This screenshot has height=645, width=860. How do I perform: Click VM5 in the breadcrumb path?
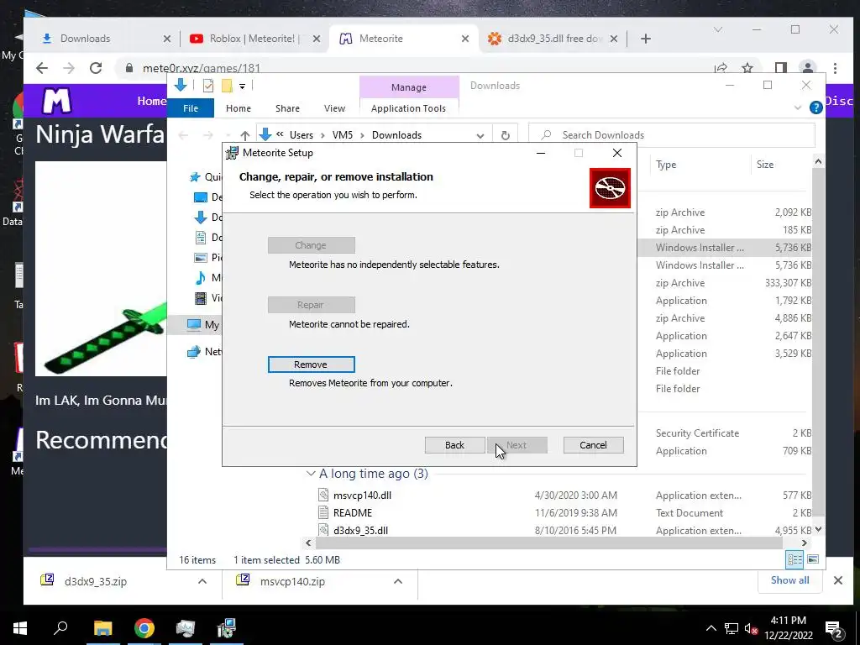(x=343, y=135)
